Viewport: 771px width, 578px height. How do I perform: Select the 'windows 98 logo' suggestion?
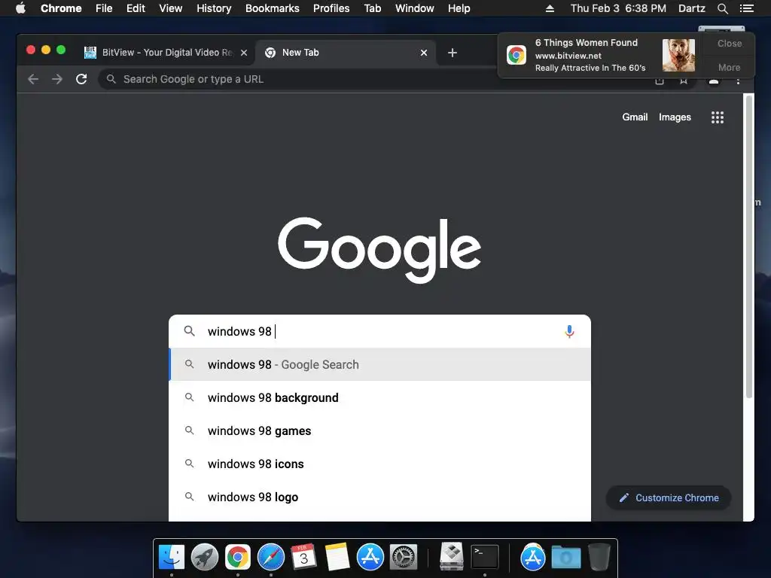click(379, 497)
